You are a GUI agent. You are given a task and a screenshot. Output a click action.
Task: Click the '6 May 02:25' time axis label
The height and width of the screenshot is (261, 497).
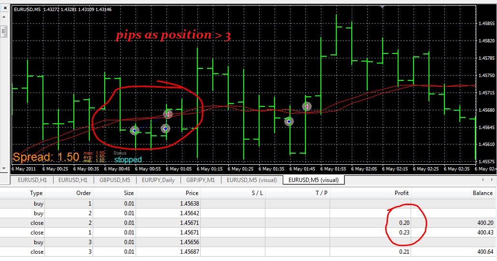pos(426,169)
